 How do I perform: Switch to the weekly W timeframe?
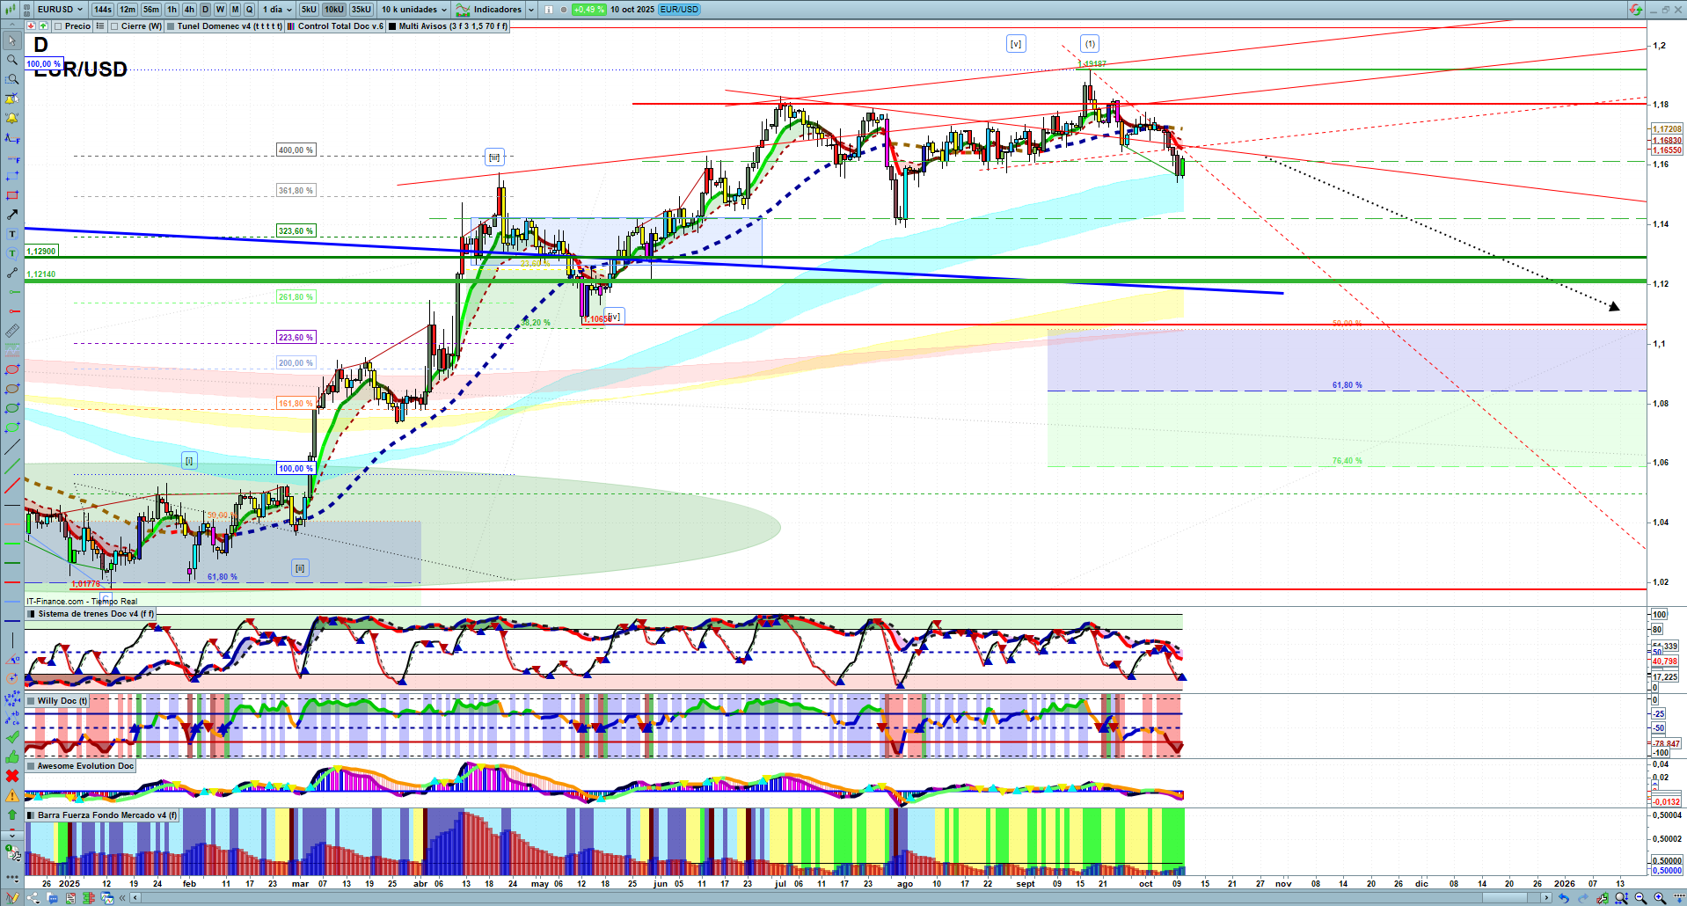click(x=220, y=10)
